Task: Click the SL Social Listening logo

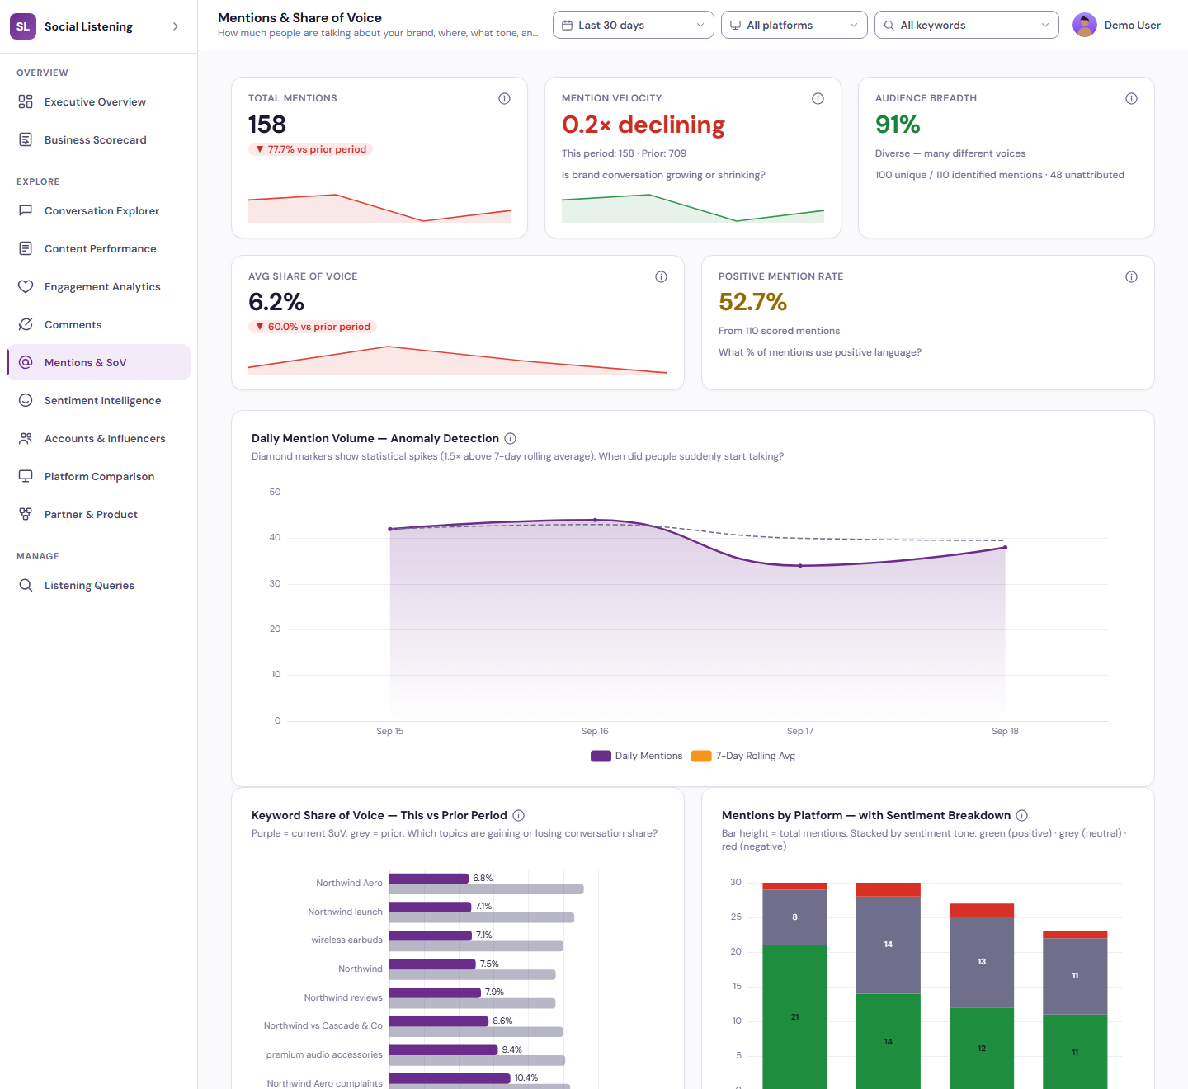Action: (23, 26)
